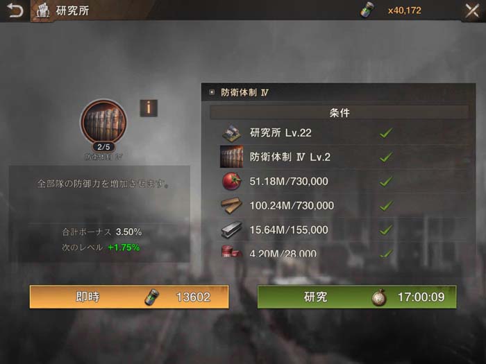The height and width of the screenshot is (364, 486).
Task: Click the wood planks resource icon
Action: pos(231,205)
